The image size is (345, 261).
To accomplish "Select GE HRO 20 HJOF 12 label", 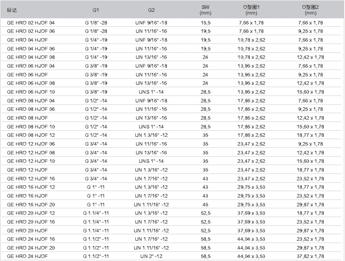I will pyautogui.click(x=31, y=213).
